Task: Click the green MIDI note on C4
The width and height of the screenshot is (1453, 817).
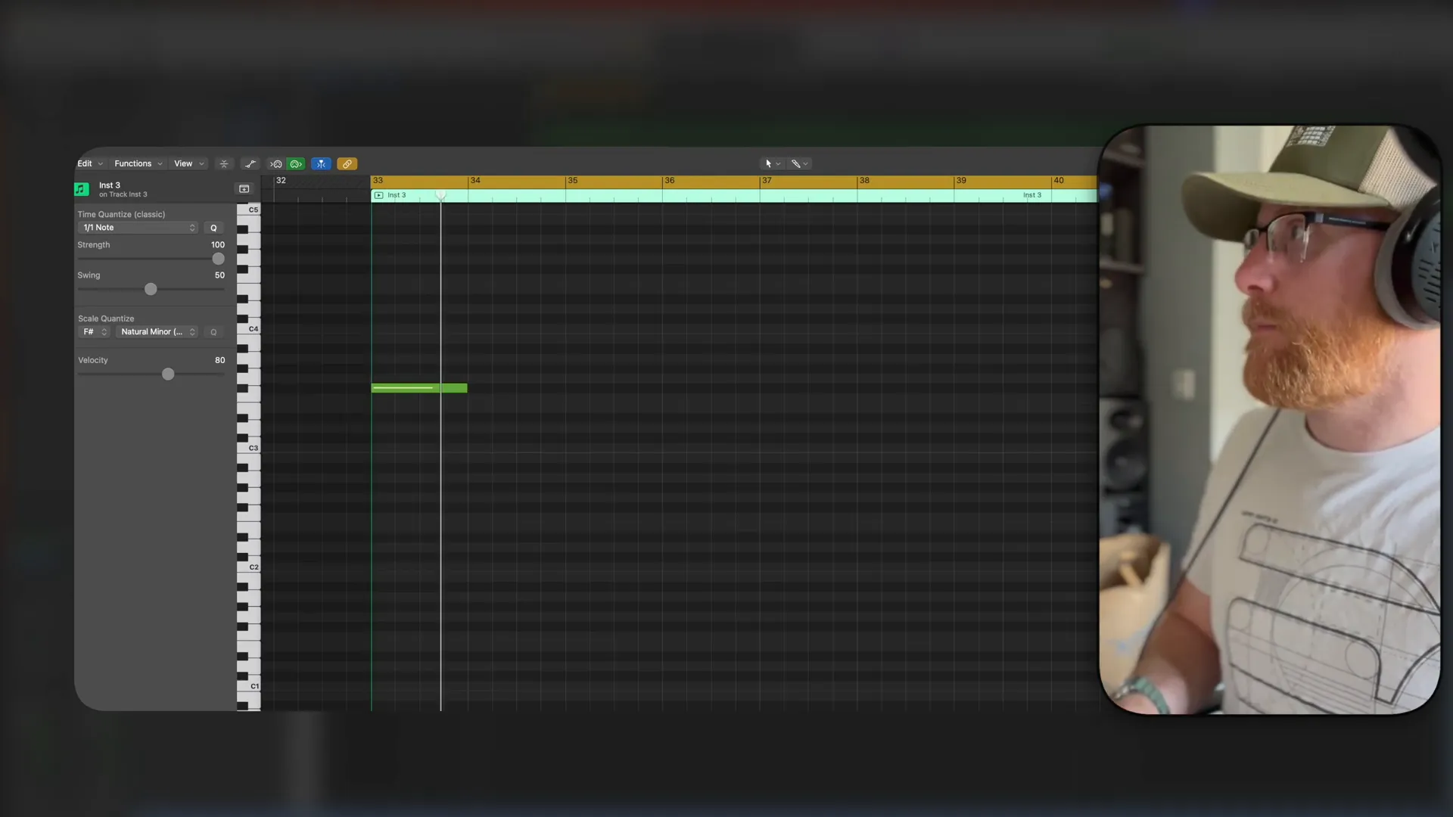Action: [419, 387]
